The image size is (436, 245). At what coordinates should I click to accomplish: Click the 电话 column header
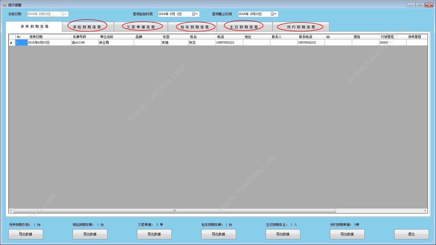(229, 37)
